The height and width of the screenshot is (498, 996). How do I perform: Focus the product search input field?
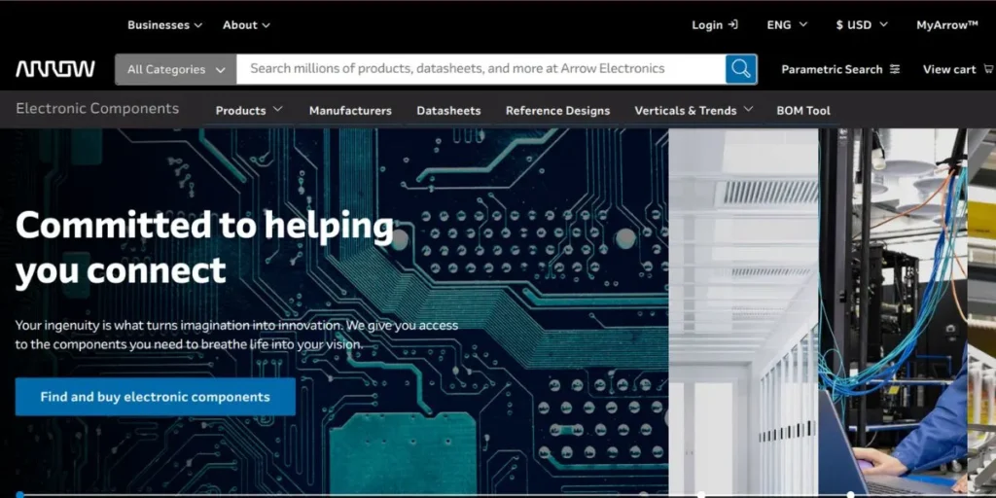[x=480, y=69]
